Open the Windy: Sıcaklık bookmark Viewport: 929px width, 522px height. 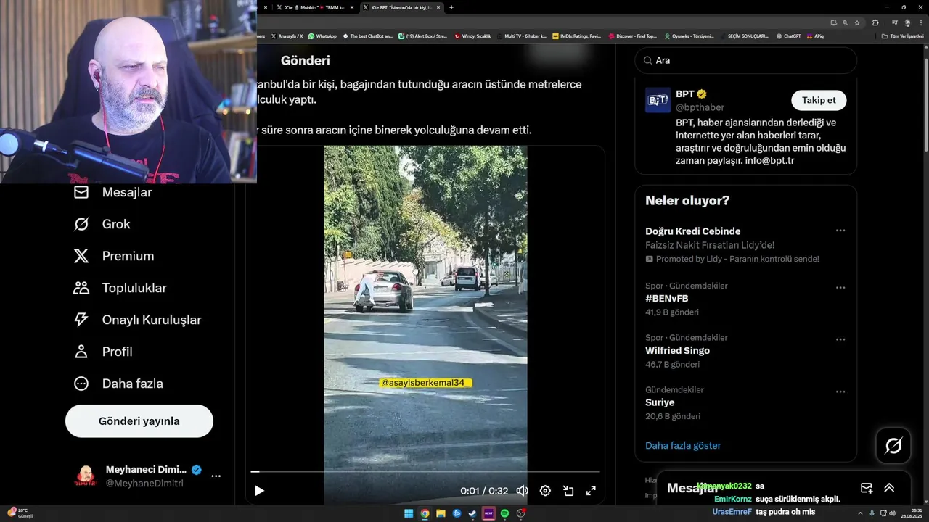coord(472,36)
